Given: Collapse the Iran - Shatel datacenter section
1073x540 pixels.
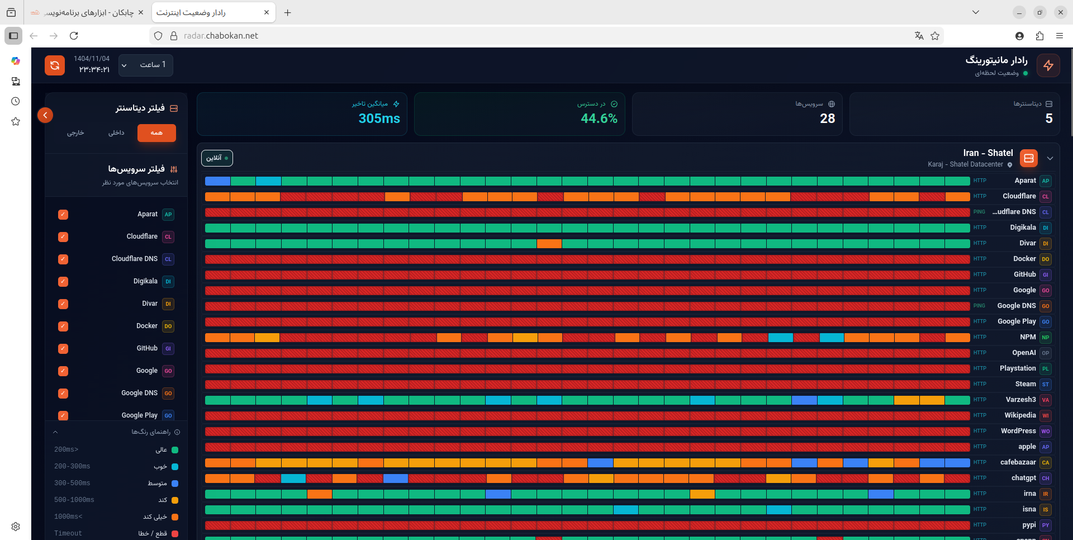Looking at the screenshot, I should coord(1050,158).
